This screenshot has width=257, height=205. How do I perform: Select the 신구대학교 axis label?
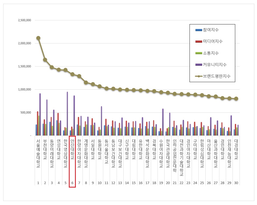[x=127, y=149]
